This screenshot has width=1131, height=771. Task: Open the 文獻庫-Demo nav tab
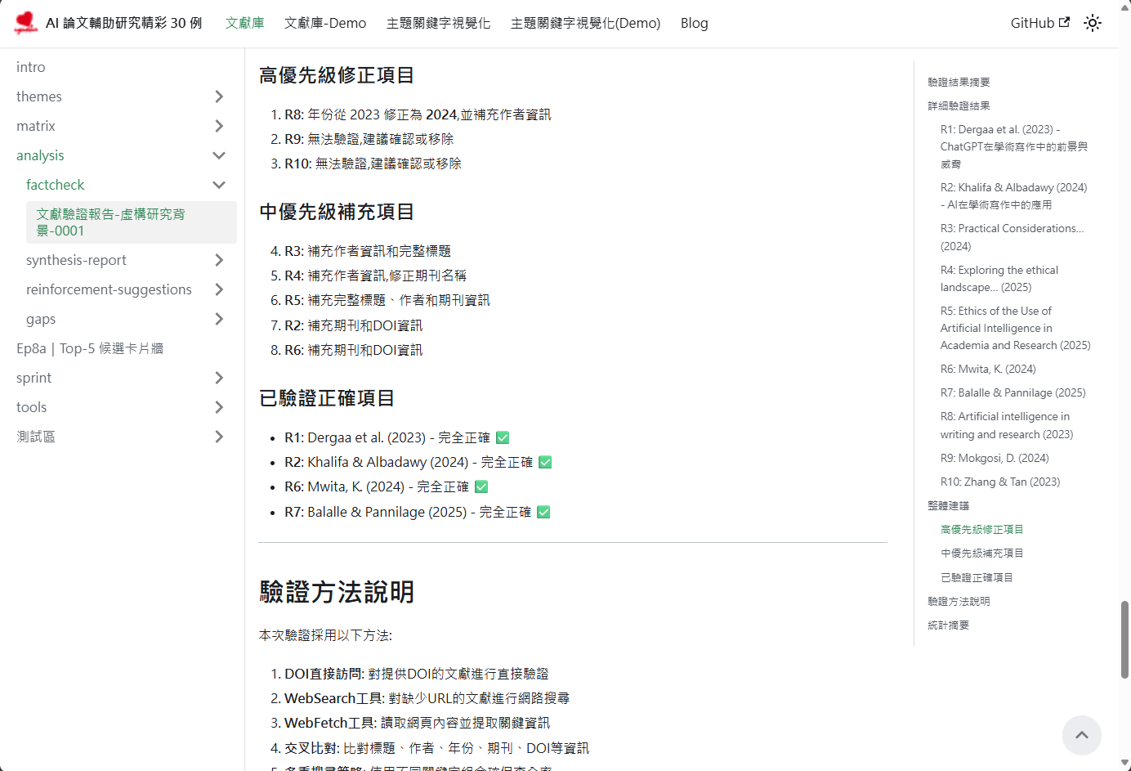324,23
